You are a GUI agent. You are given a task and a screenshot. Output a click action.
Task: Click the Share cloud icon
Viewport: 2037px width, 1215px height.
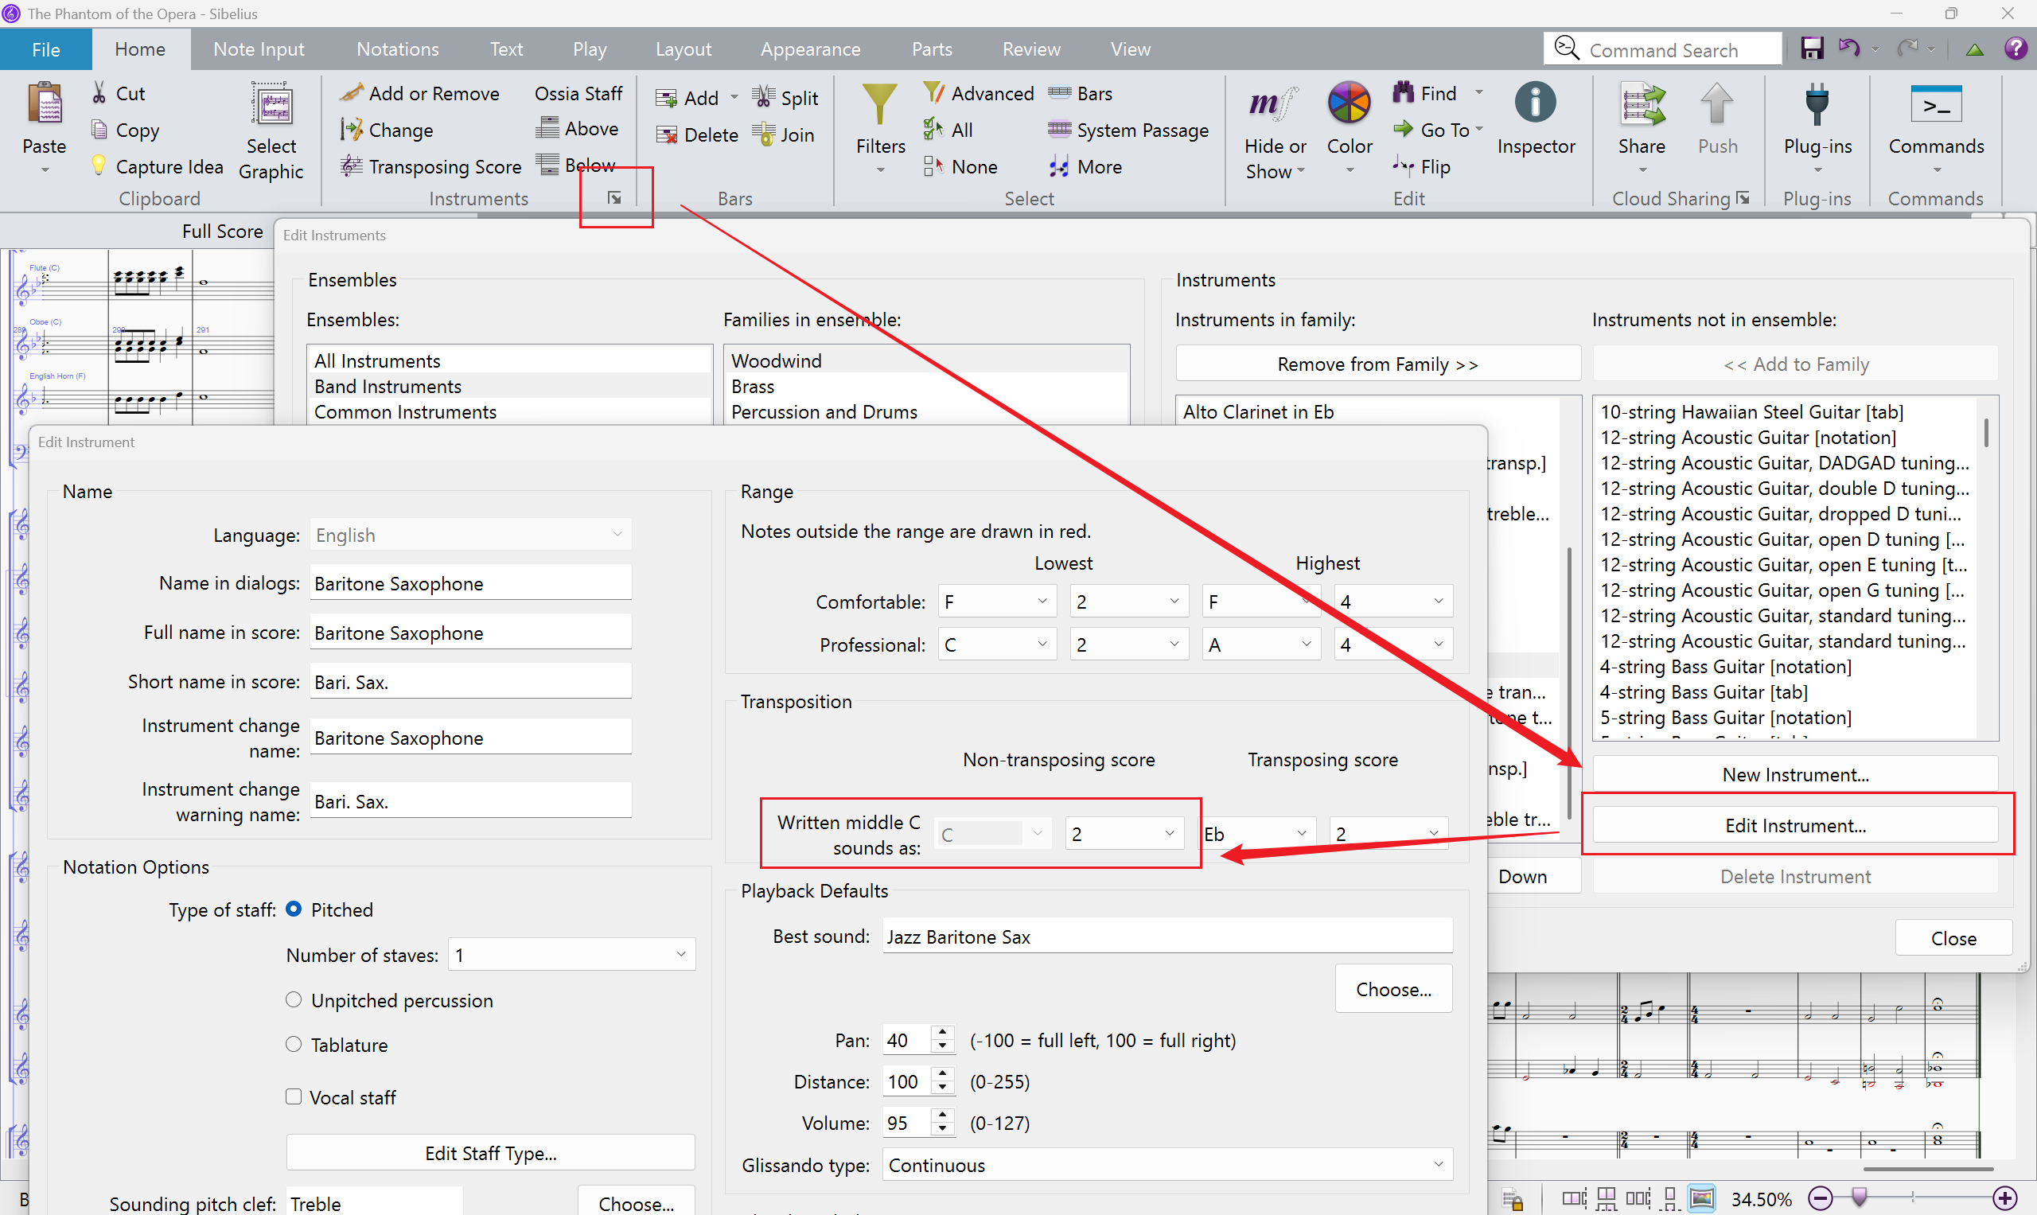pos(1641,105)
